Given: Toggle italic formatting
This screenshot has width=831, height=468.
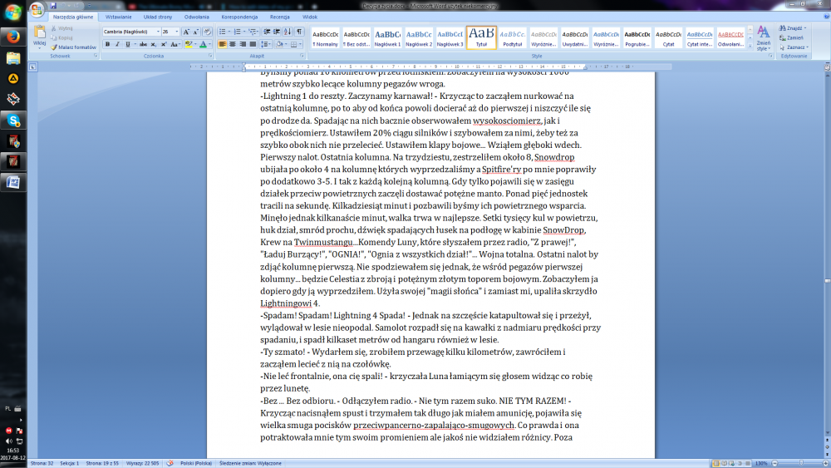Looking at the screenshot, I should point(117,44).
